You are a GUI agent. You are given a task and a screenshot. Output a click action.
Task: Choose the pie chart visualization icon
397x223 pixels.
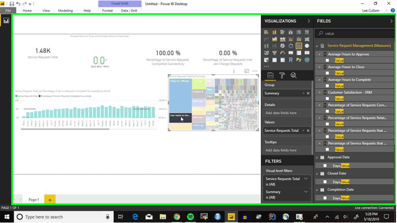[x=283, y=46]
